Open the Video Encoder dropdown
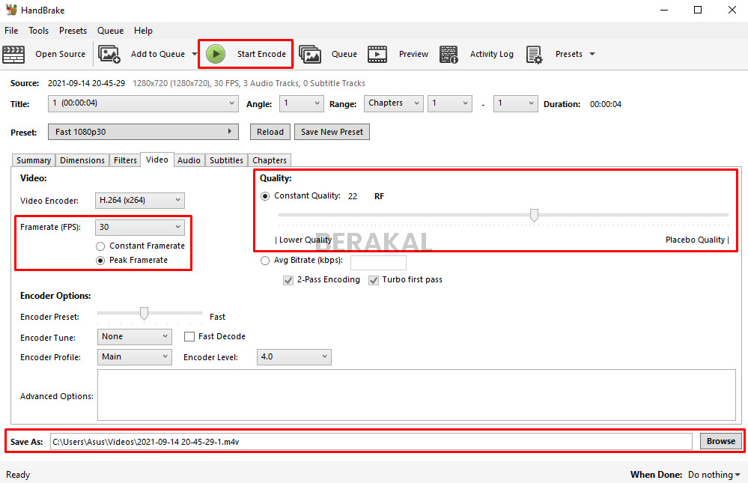Image resolution: width=748 pixels, height=483 pixels. [139, 200]
